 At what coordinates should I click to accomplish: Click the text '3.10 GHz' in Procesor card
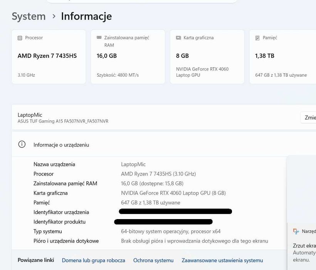[26, 75]
